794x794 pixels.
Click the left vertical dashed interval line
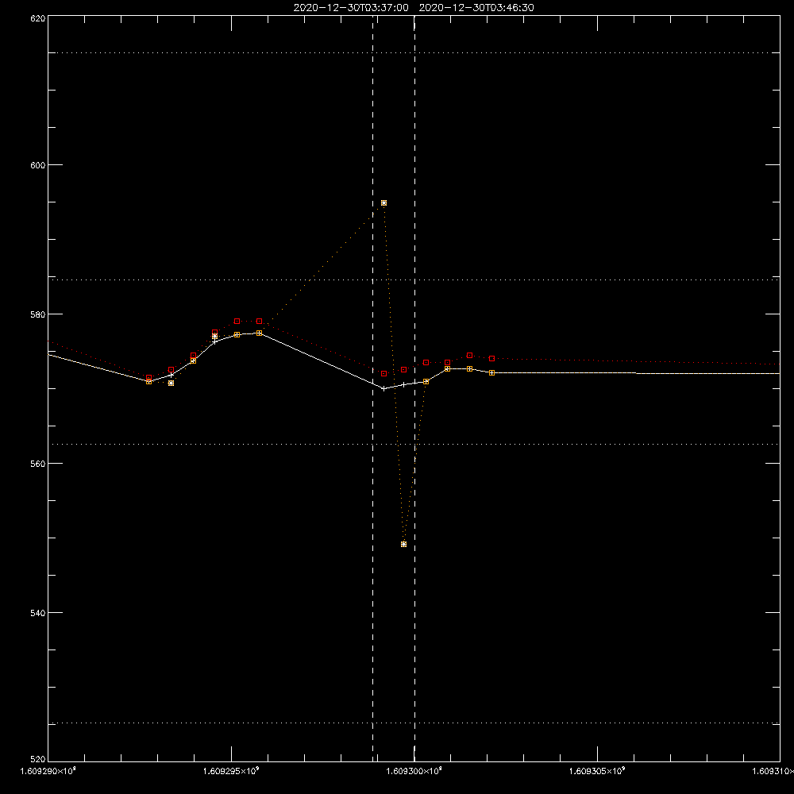[373, 388]
